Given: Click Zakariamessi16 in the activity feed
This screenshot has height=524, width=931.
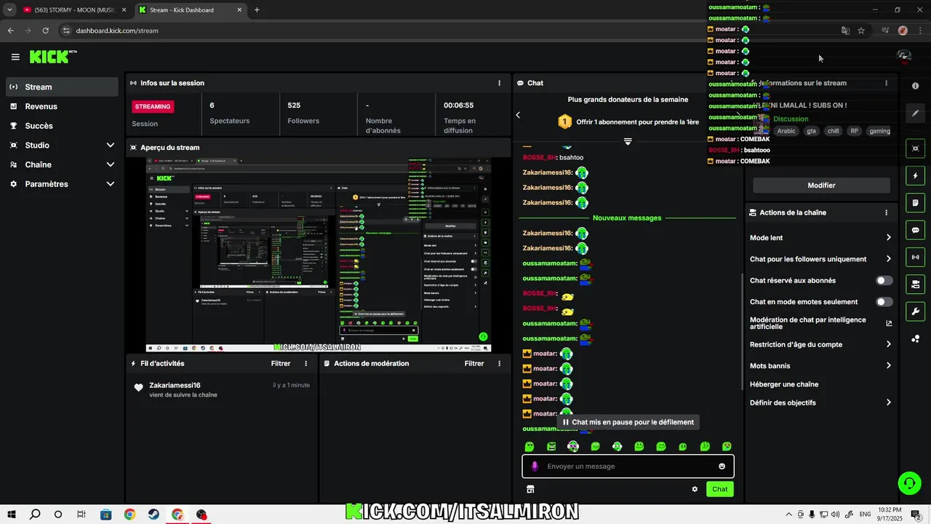Looking at the screenshot, I should 175,385.
